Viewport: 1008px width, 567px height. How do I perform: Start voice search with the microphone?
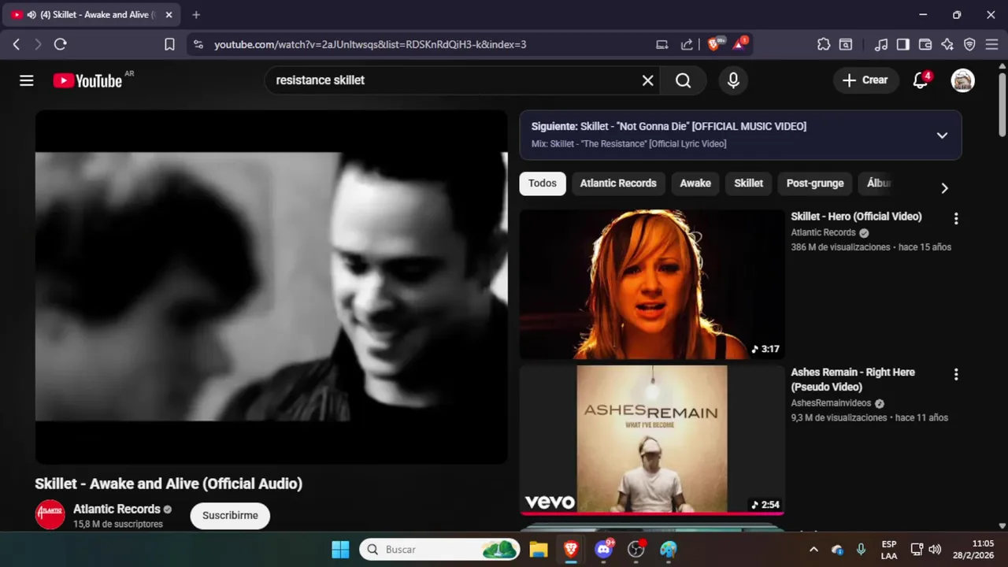[x=733, y=80]
